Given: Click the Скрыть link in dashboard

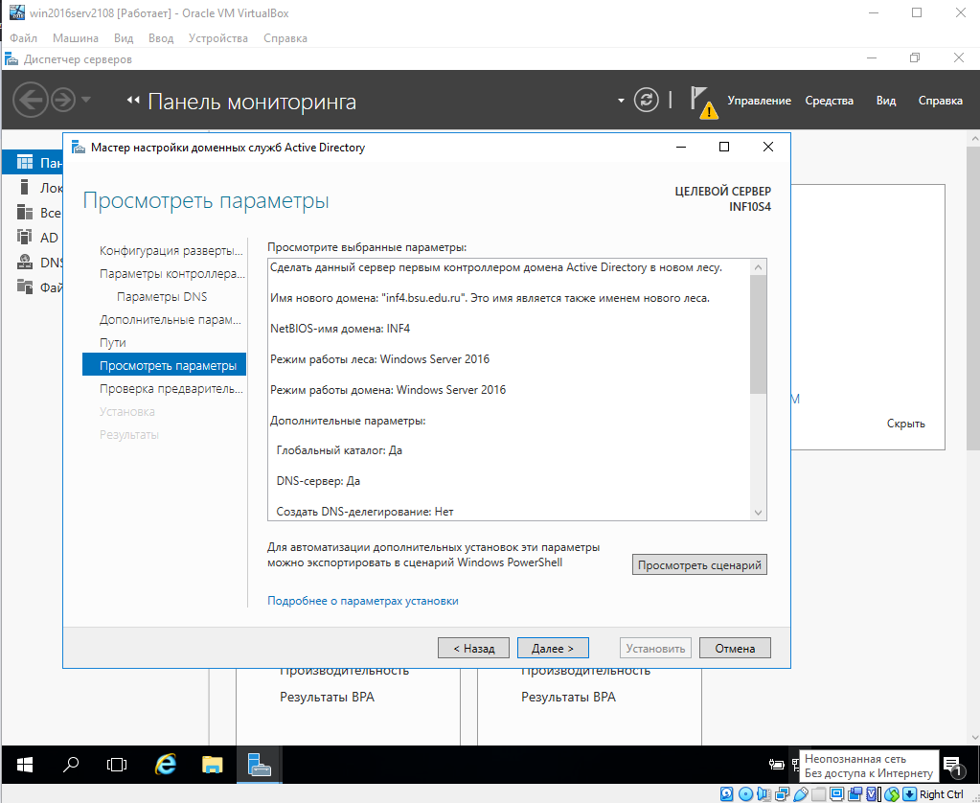Looking at the screenshot, I should (905, 424).
